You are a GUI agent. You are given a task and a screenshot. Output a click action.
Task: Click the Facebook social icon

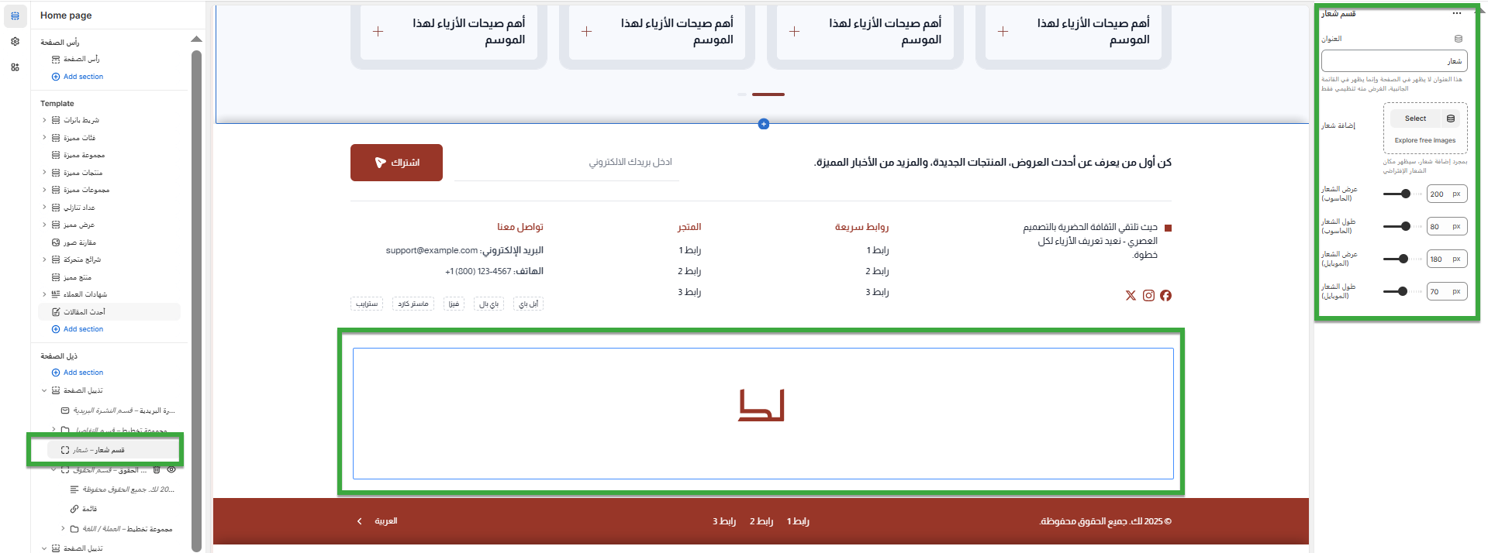[1165, 295]
